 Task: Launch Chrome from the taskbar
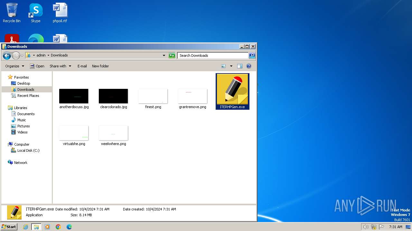click(x=58, y=227)
